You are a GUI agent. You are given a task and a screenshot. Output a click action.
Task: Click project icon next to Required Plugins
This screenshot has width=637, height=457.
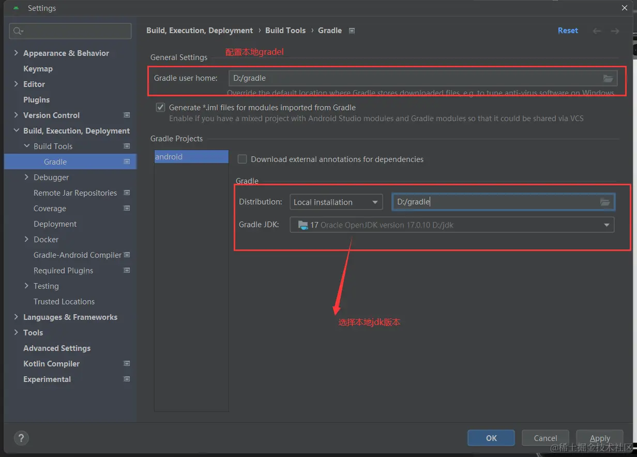[x=127, y=270]
